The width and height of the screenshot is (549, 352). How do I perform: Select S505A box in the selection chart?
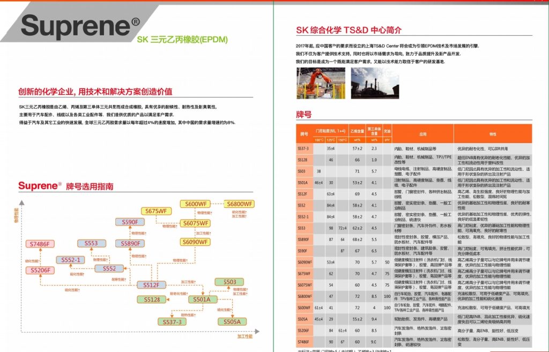point(232,321)
